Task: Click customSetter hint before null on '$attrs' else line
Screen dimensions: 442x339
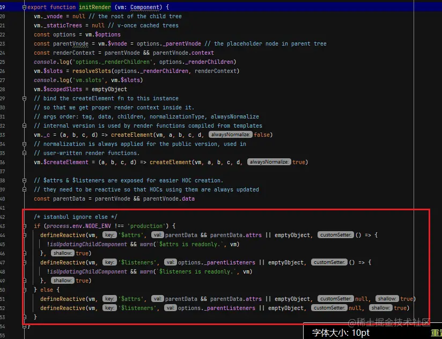Action: click(335, 299)
